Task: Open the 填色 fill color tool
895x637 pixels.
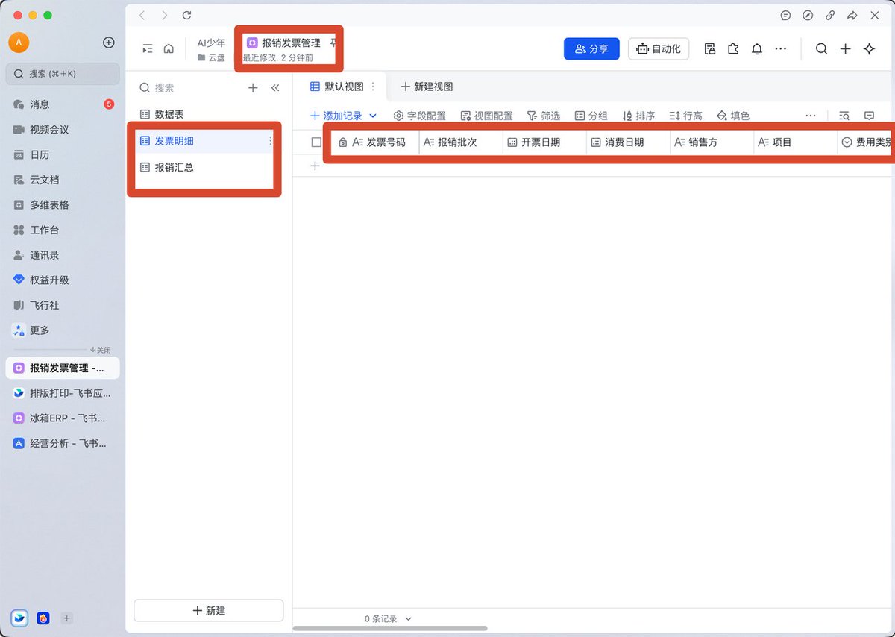Action: [x=732, y=116]
